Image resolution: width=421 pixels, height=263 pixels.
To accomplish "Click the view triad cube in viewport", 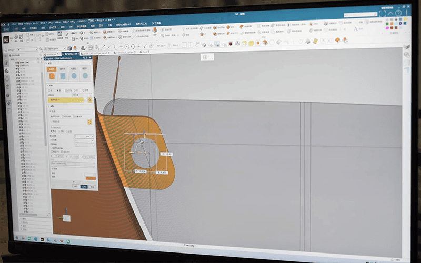I will click(x=66, y=218).
